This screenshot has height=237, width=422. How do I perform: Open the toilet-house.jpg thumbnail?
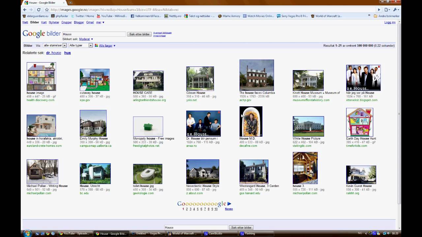coord(148,174)
